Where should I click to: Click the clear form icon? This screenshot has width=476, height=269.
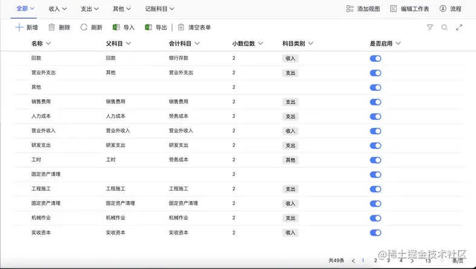click(x=181, y=27)
